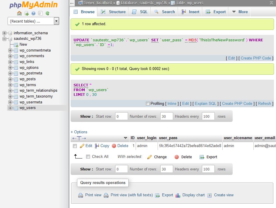Open the More menu

point(242,12)
